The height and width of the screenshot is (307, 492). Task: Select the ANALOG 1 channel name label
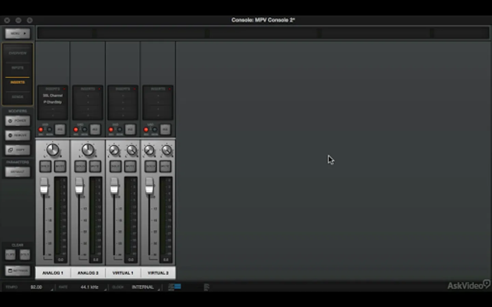(53, 273)
